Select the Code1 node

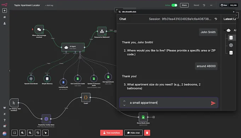pyautogui.click(x=86, y=97)
